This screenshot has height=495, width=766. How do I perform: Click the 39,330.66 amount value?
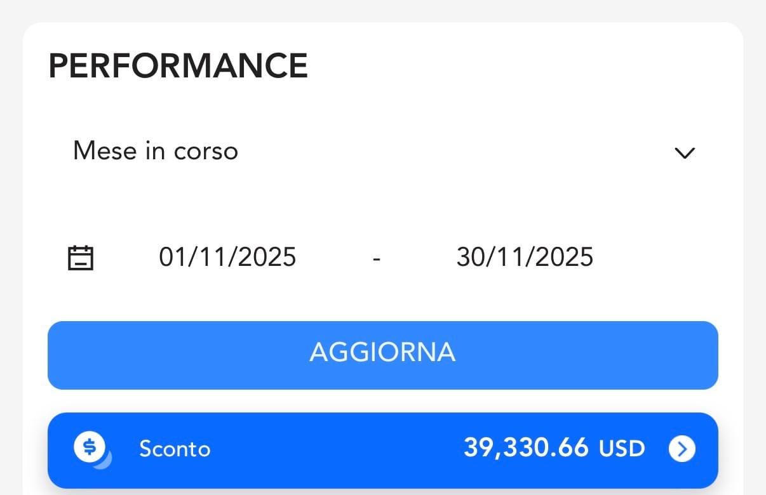526,448
